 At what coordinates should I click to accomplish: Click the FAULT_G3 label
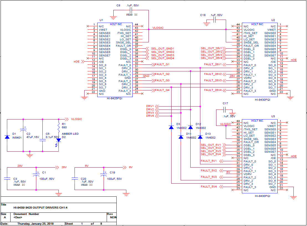coord(162,80)
